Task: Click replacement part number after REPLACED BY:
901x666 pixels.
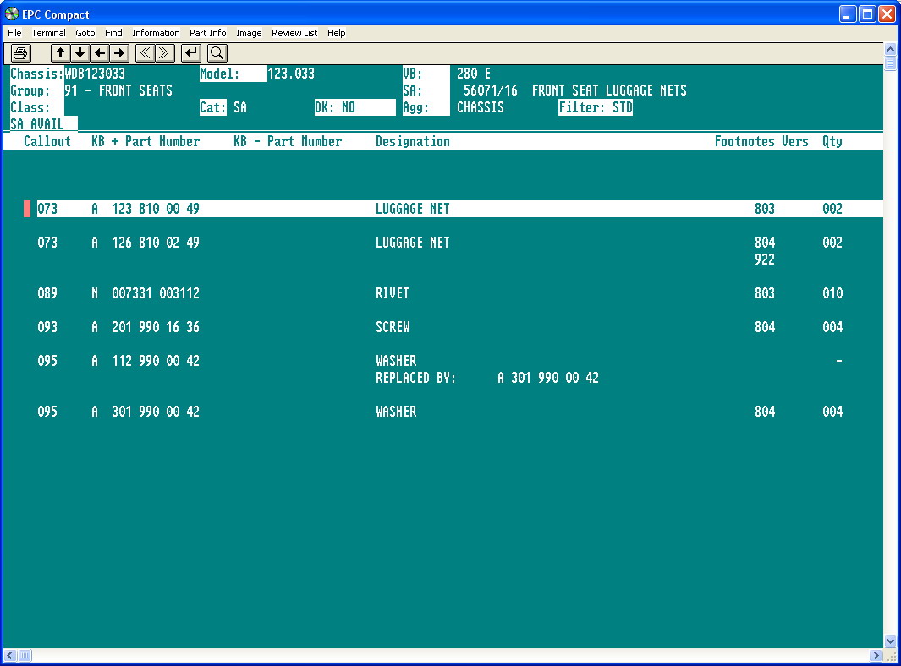Action: (x=548, y=378)
